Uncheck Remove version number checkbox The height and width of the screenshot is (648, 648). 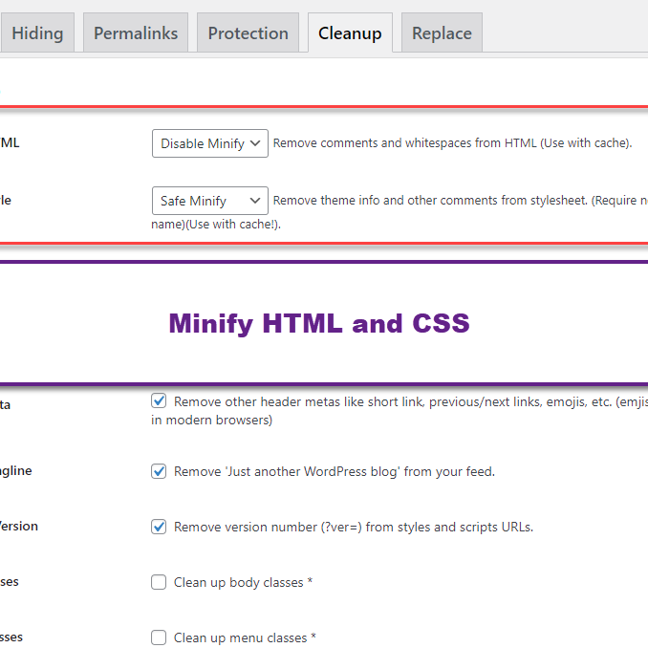coord(159,527)
